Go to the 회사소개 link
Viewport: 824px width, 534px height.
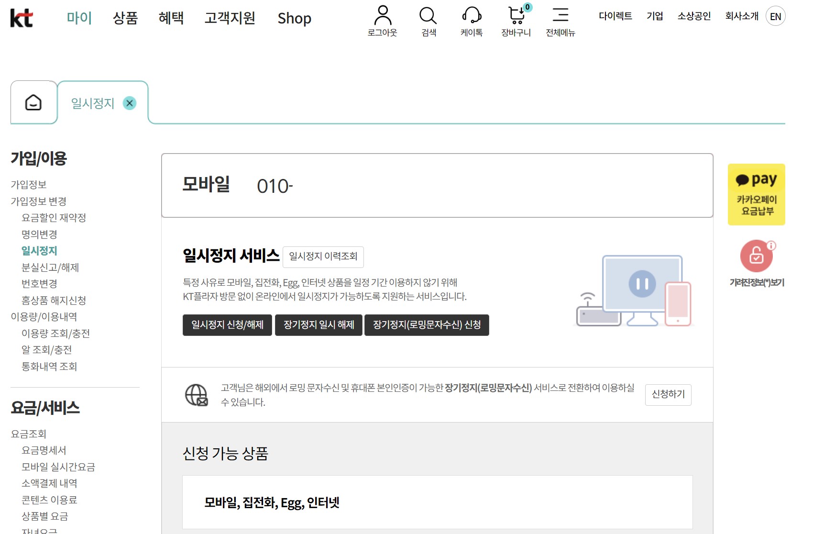pos(742,16)
